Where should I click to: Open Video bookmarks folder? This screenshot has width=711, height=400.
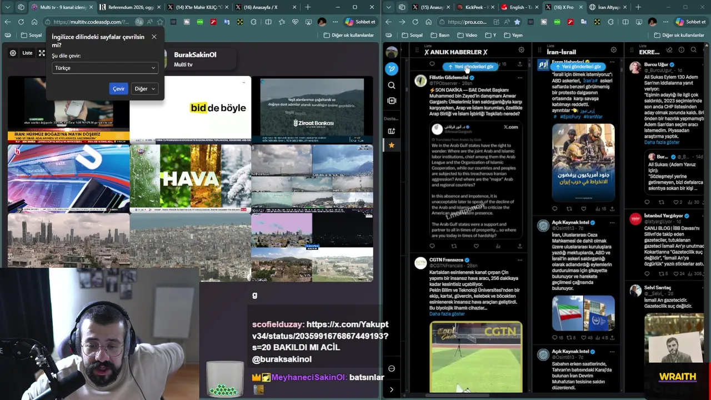[x=466, y=35]
